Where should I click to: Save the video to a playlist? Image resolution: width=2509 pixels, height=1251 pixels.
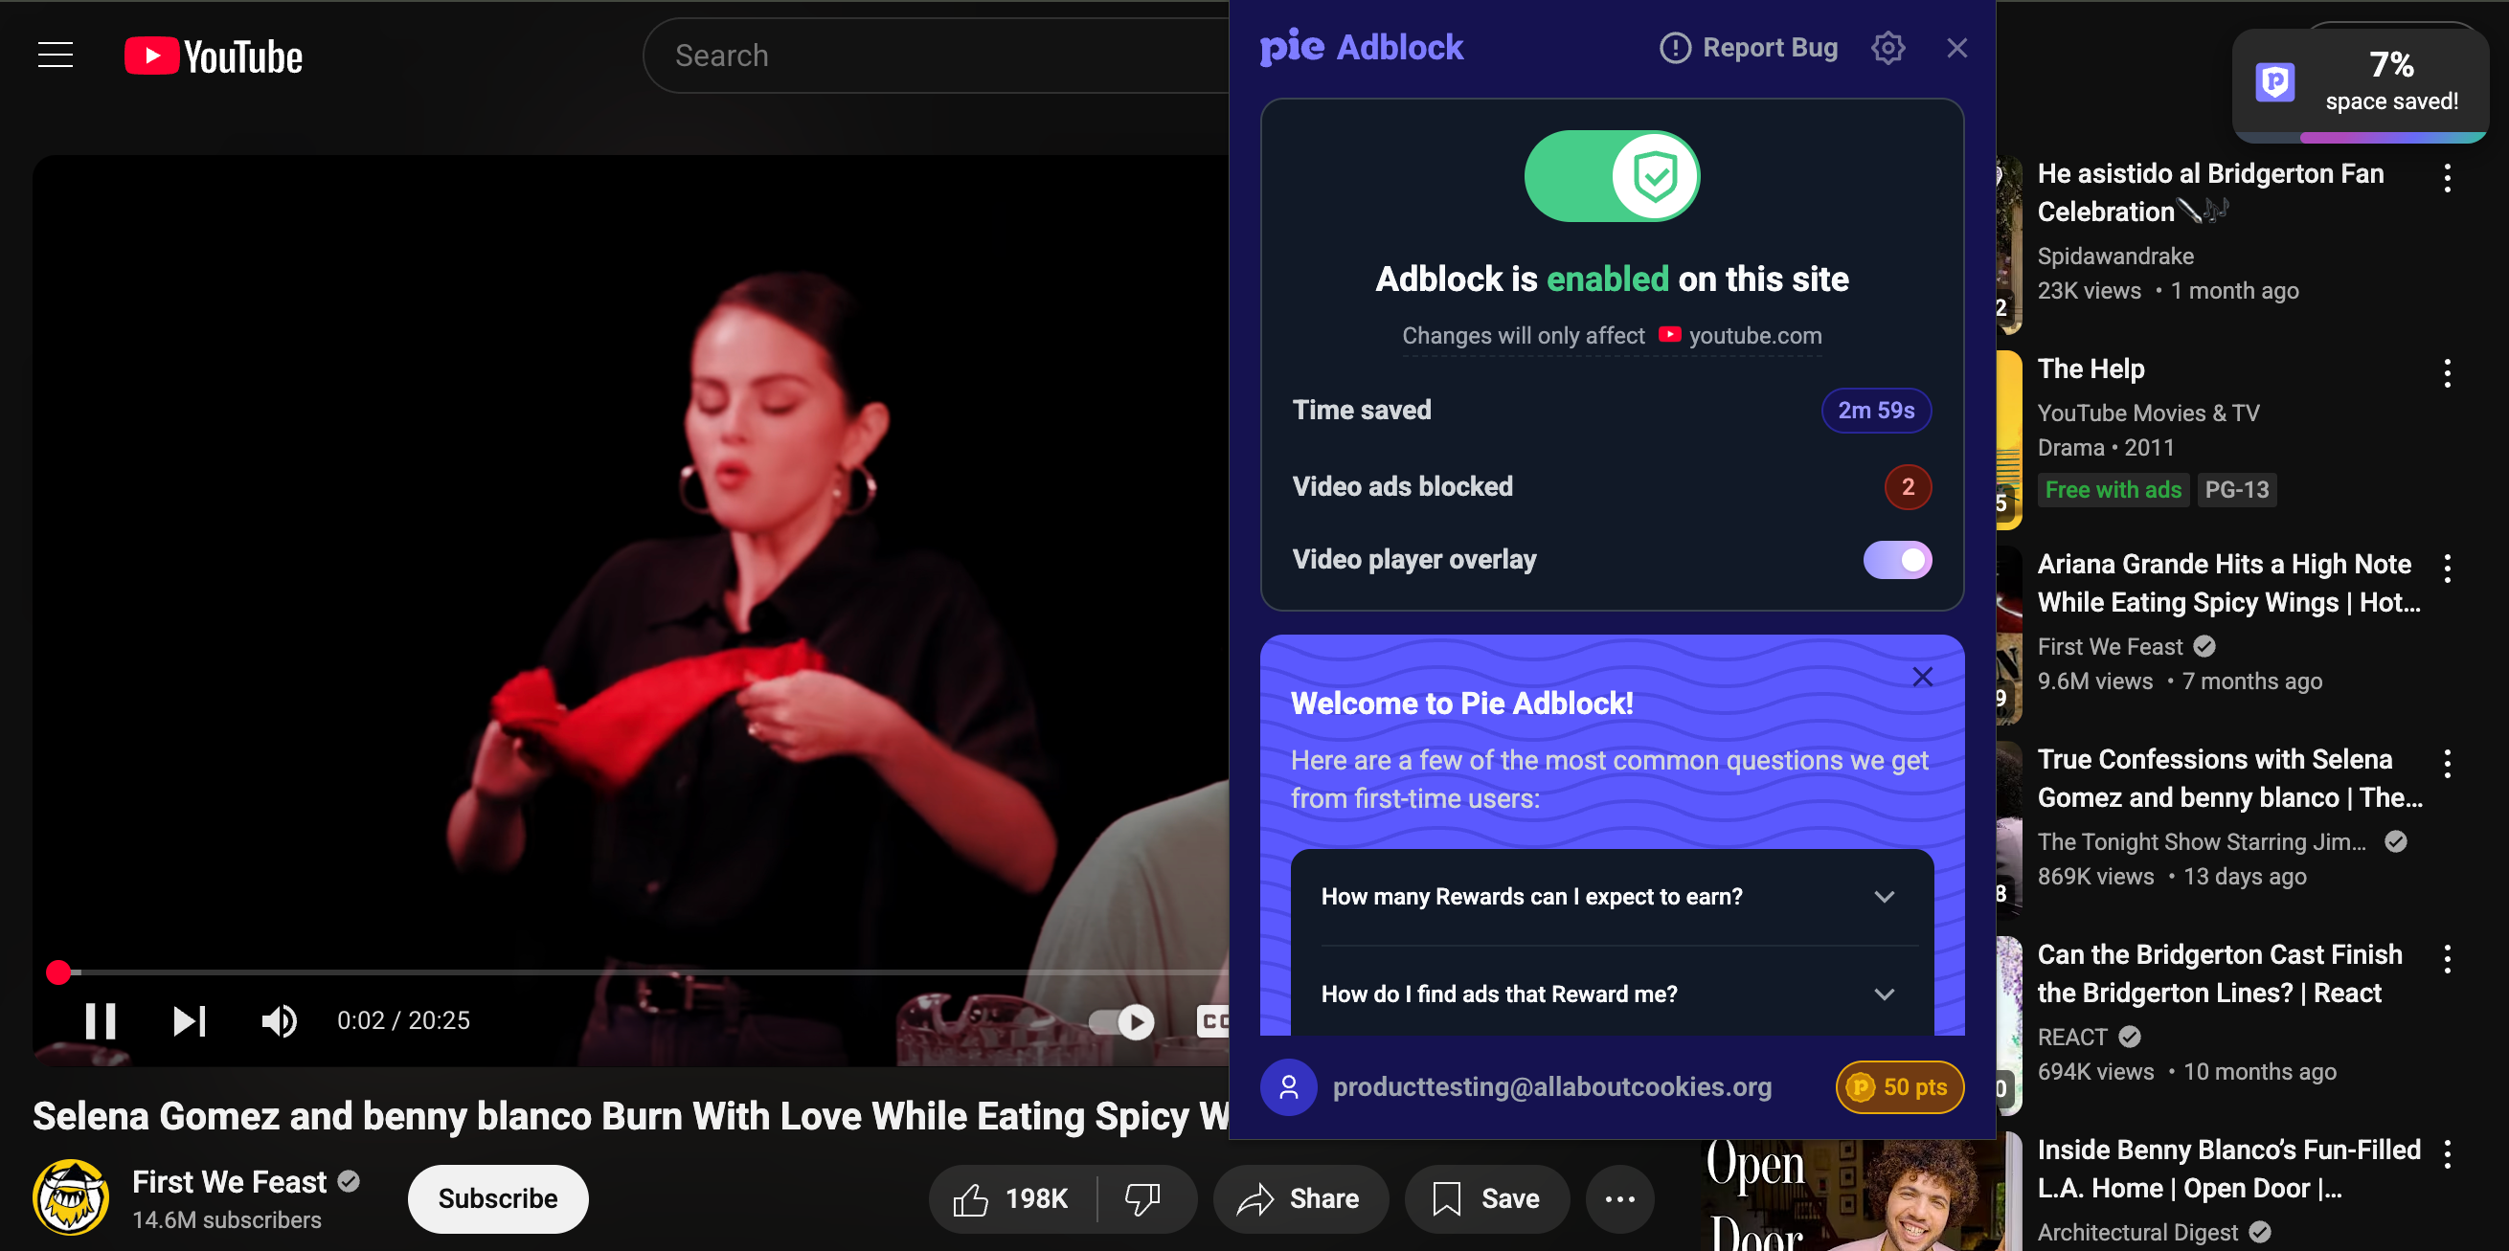[x=1486, y=1198]
